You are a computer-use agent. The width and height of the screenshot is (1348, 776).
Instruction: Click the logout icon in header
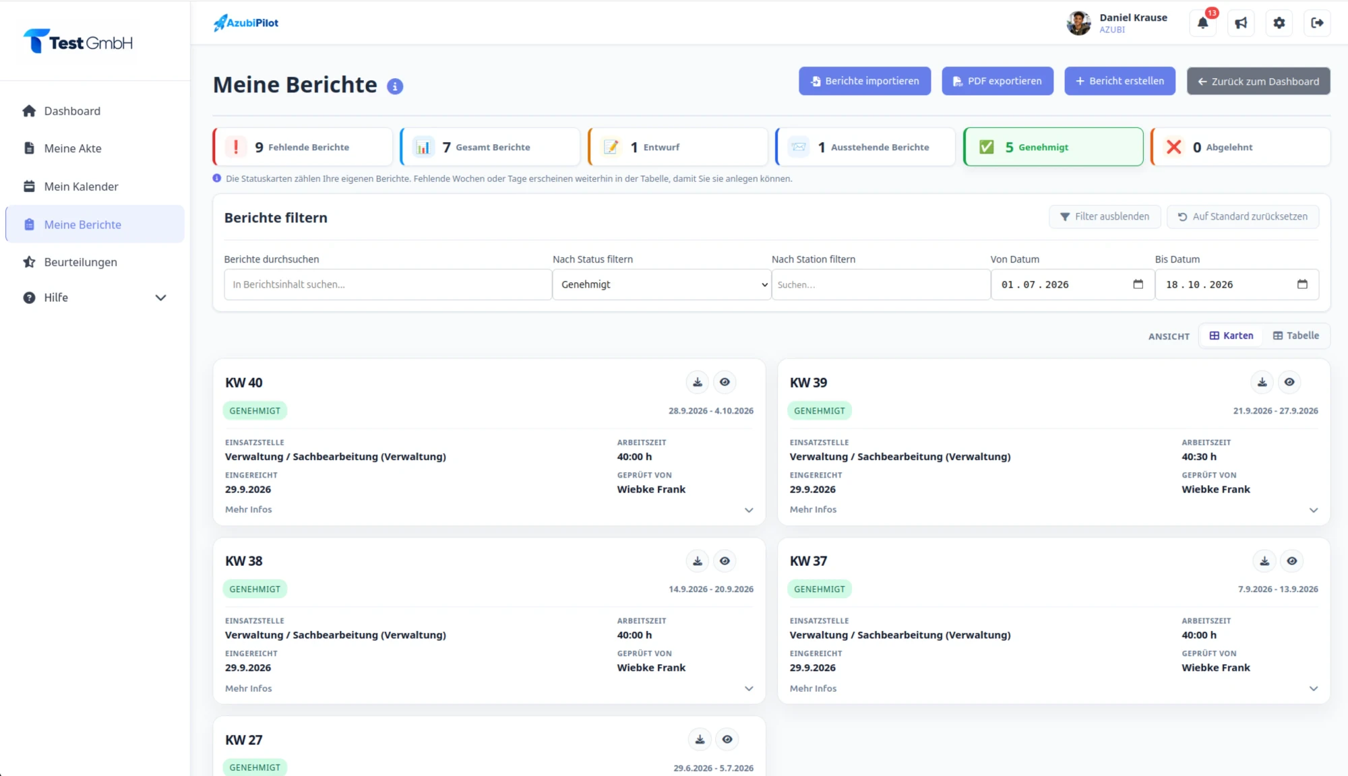(1317, 23)
